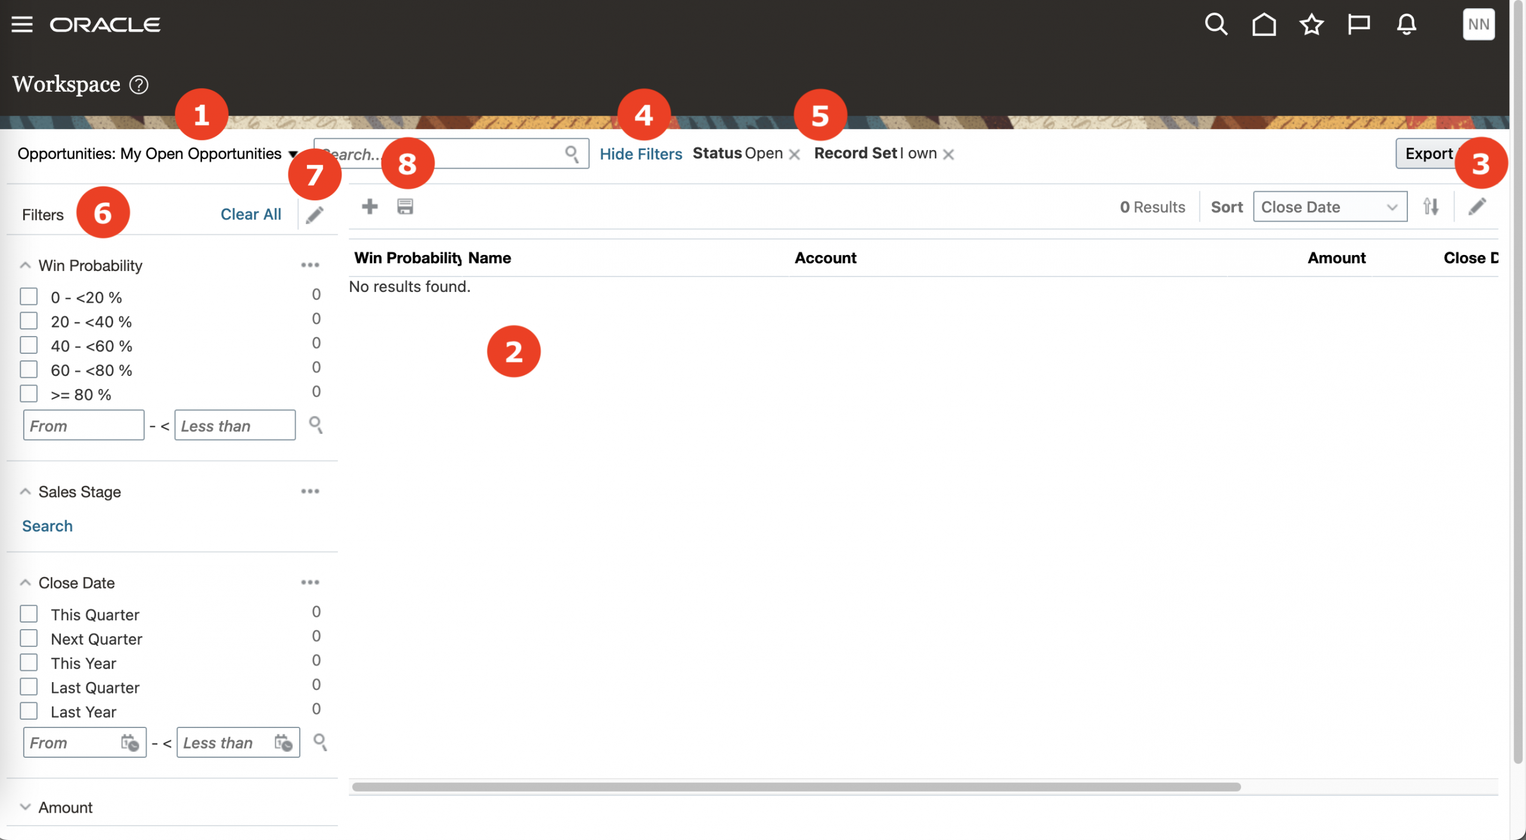Toggle sort direction with the arrows icon
Viewport: 1526px width, 840px height.
[x=1431, y=206]
